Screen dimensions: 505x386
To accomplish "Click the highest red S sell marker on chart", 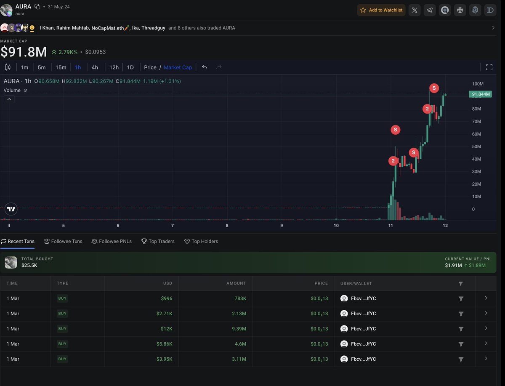I will point(434,88).
